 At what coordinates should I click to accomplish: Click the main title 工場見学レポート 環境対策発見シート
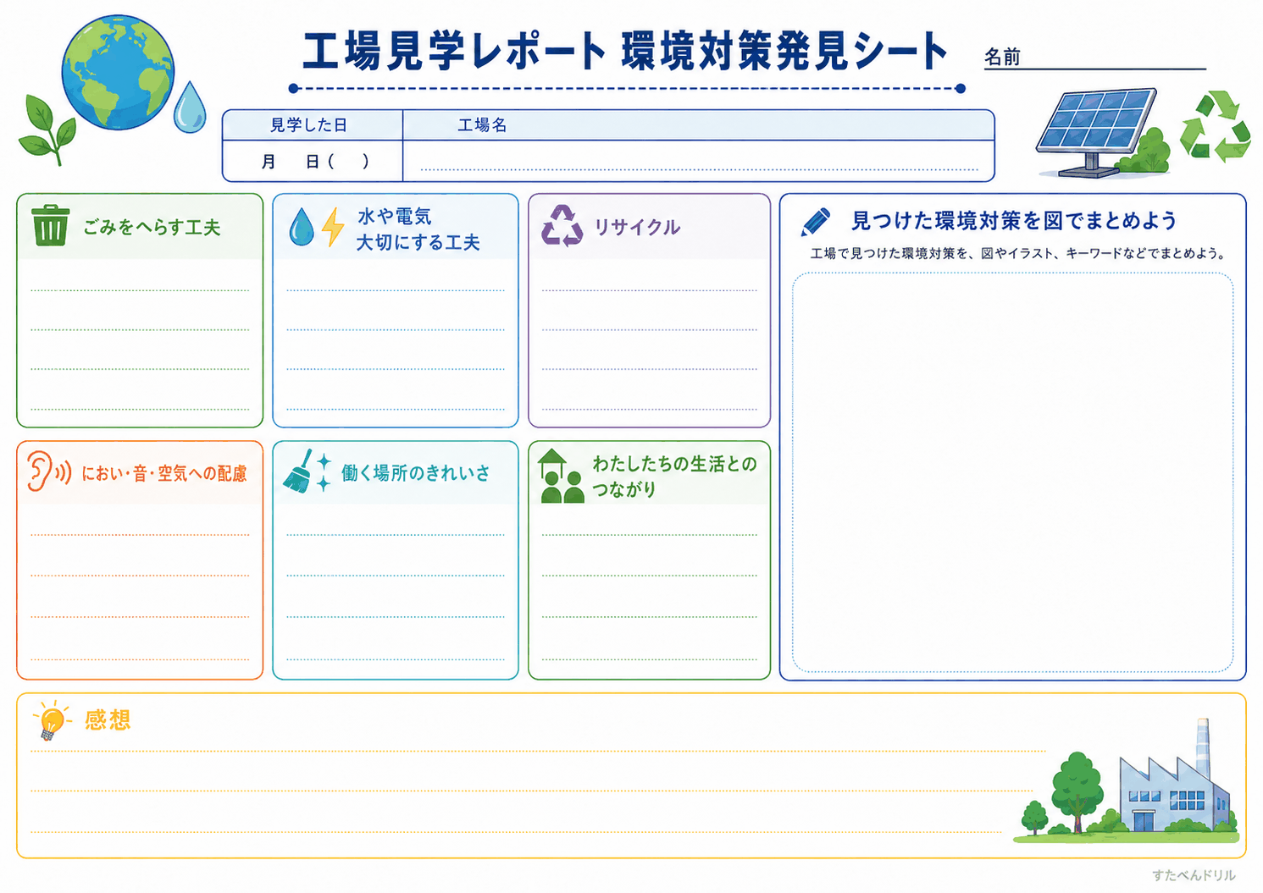(625, 51)
